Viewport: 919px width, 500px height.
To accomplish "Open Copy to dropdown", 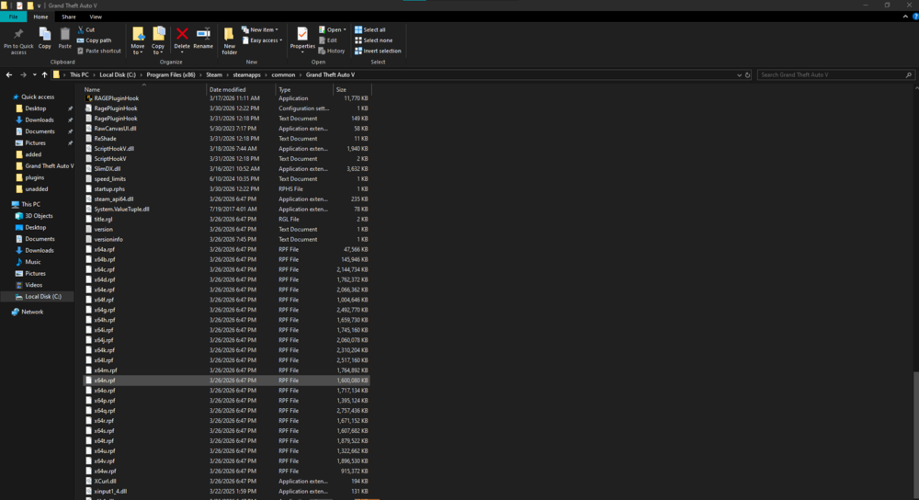I will point(158,50).
